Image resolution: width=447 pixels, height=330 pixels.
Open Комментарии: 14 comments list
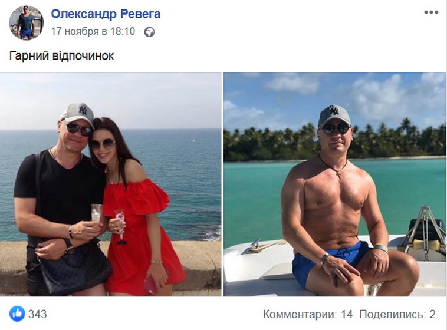[x=308, y=314]
